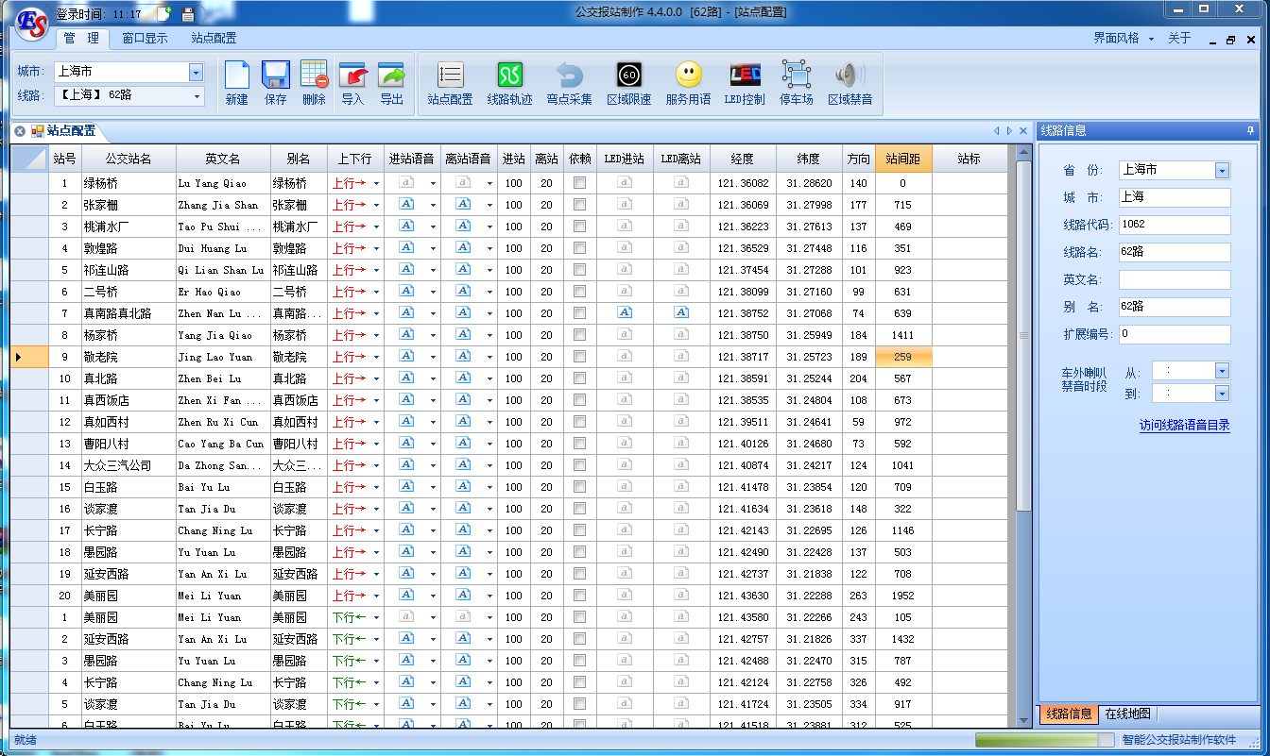Screen dimensions: 1270x756
Task: Open the 城市 上海市 dropdown
Action: [x=196, y=72]
